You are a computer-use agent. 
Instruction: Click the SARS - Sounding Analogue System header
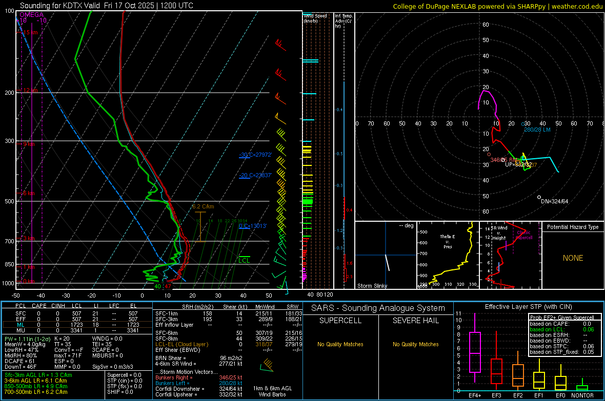378,308
